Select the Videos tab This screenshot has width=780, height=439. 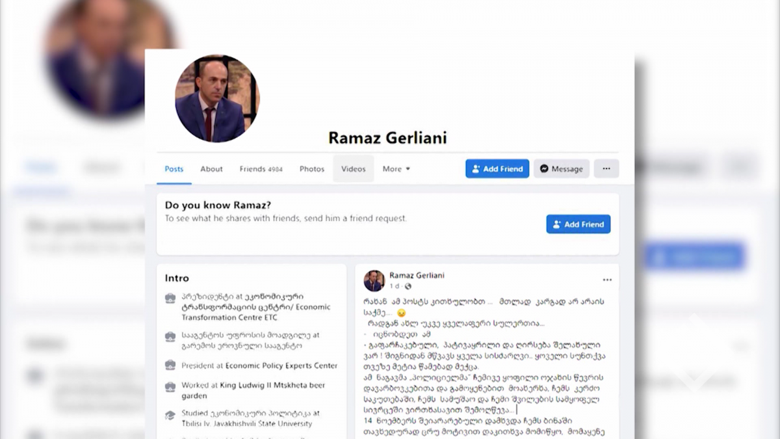(x=354, y=169)
